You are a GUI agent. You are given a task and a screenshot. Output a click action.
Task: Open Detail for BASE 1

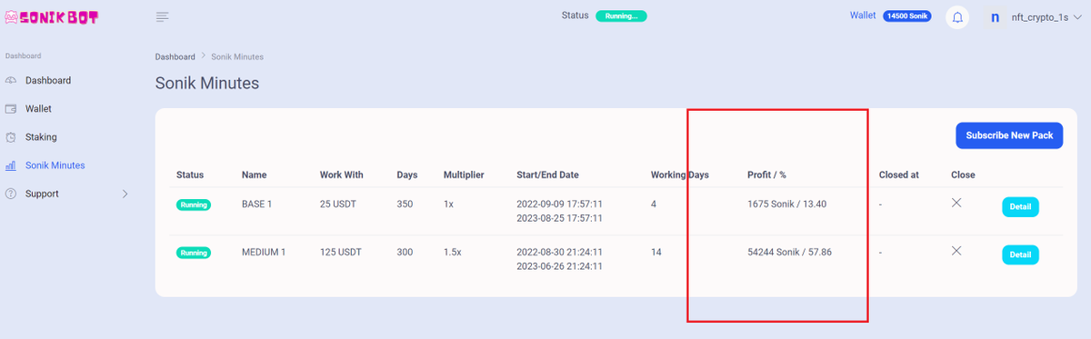click(x=1020, y=206)
